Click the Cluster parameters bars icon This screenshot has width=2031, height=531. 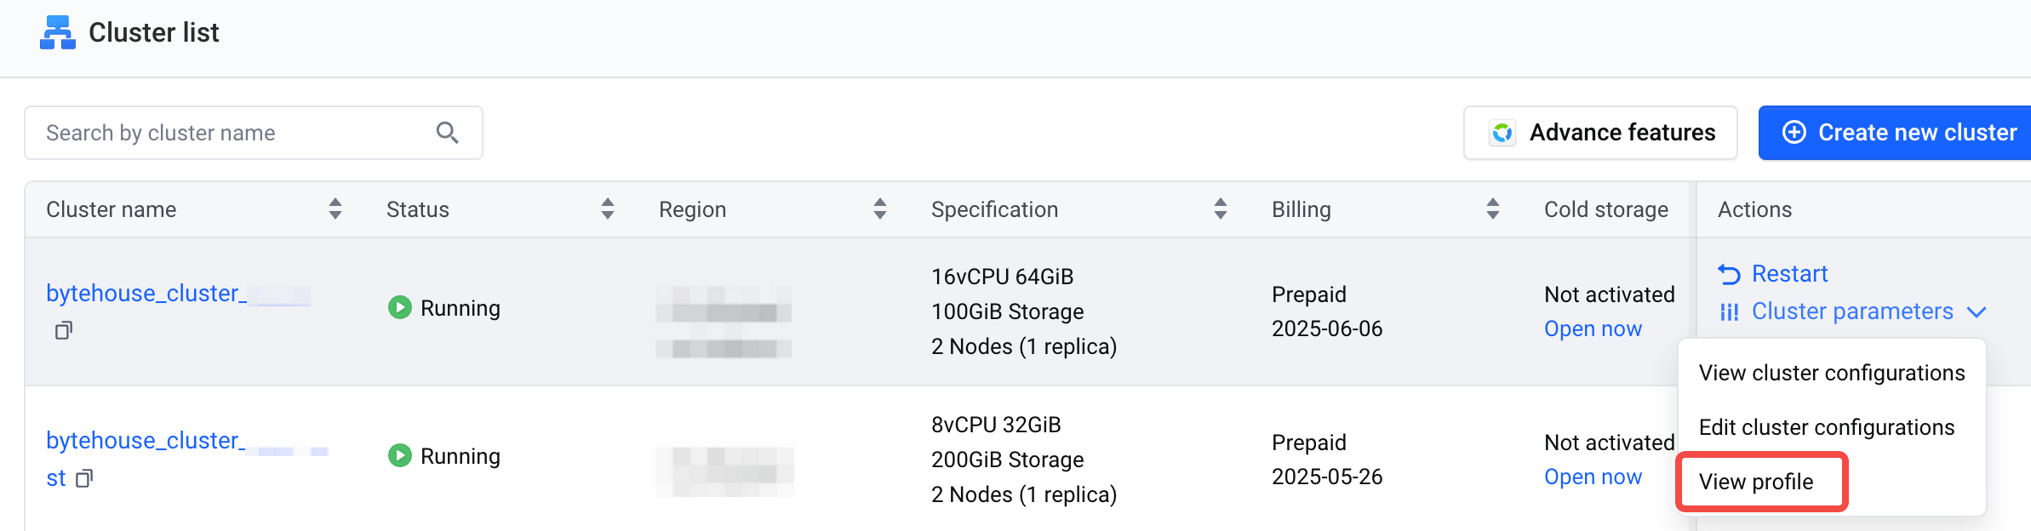pos(1729,312)
